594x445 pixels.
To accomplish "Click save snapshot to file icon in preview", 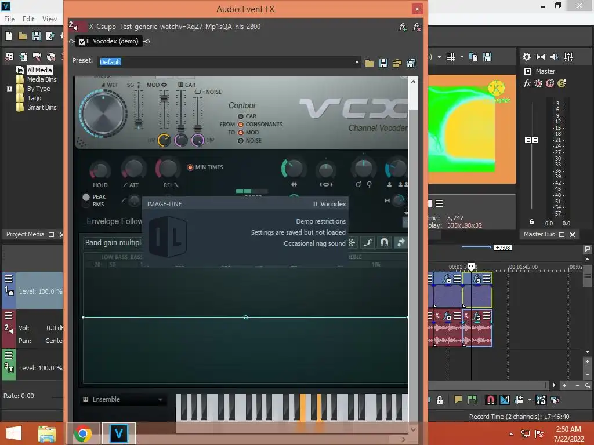I will [x=487, y=57].
